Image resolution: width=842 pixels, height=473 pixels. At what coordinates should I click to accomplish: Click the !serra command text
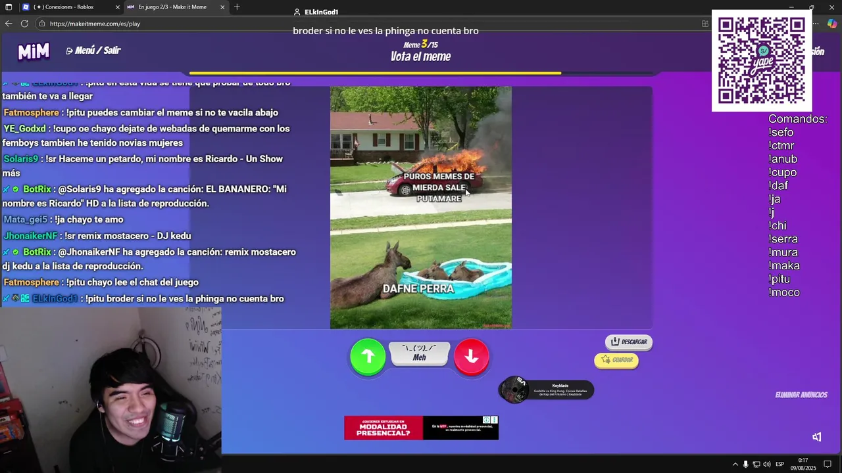click(783, 239)
